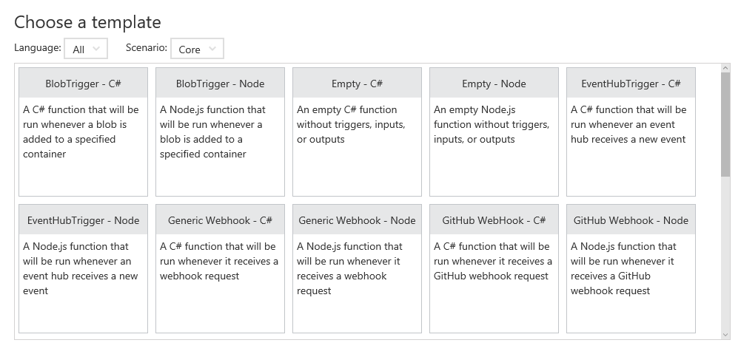Choose the GitHub Webhook - Node template
This screenshot has width=741, height=357.
click(631, 220)
